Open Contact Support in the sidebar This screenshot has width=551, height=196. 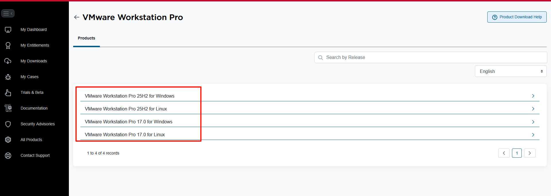pos(35,155)
